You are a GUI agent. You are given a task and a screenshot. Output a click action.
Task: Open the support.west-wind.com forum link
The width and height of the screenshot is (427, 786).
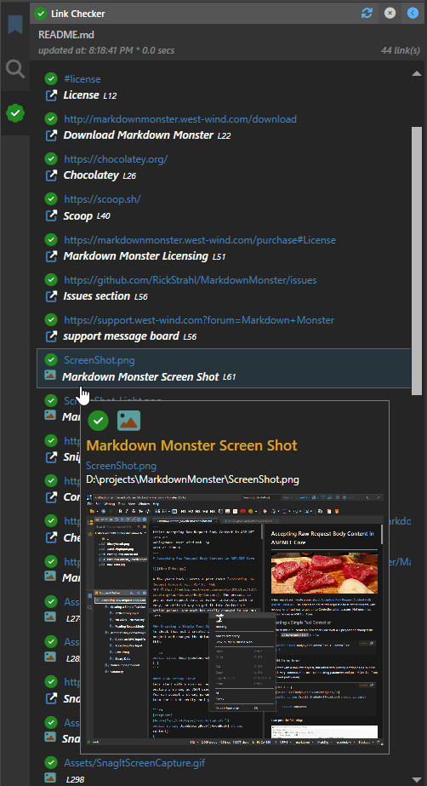click(199, 320)
